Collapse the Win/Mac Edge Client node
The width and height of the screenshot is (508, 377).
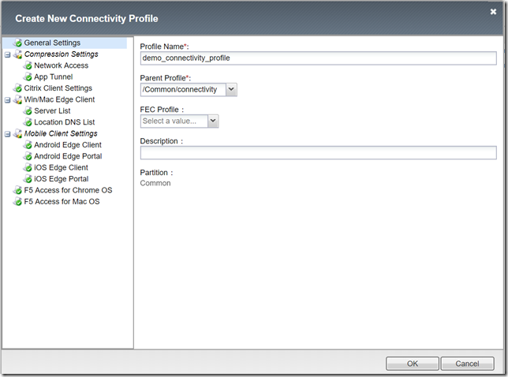pyautogui.click(x=7, y=100)
